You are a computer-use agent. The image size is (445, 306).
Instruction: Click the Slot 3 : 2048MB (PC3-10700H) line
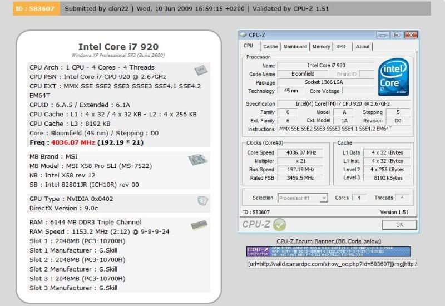click(x=77, y=279)
